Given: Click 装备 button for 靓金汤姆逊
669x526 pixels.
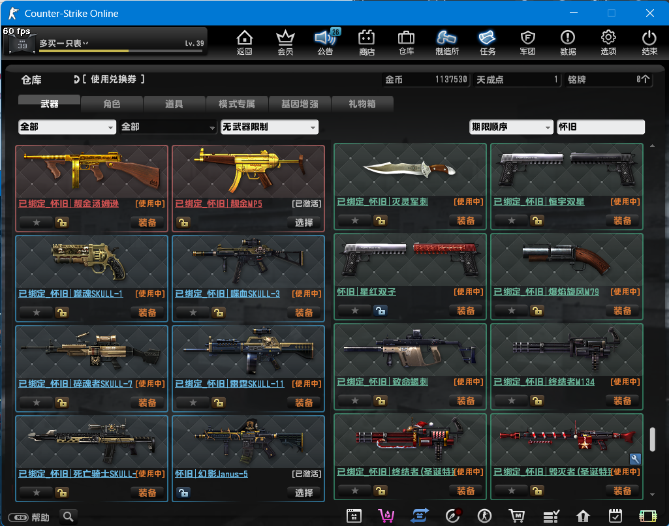Looking at the screenshot, I should point(148,223).
